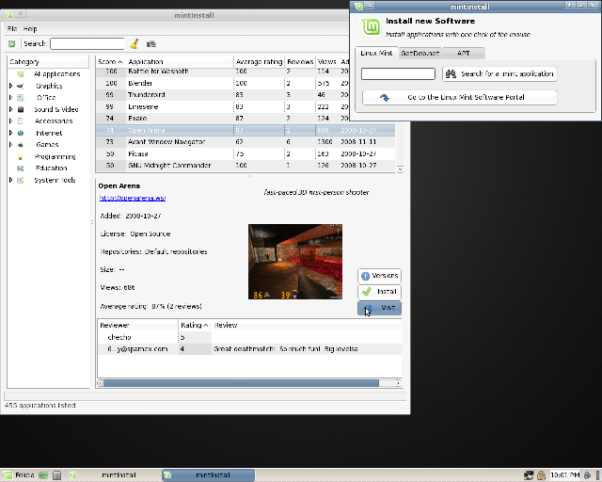Click the Versions button

[x=380, y=276]
